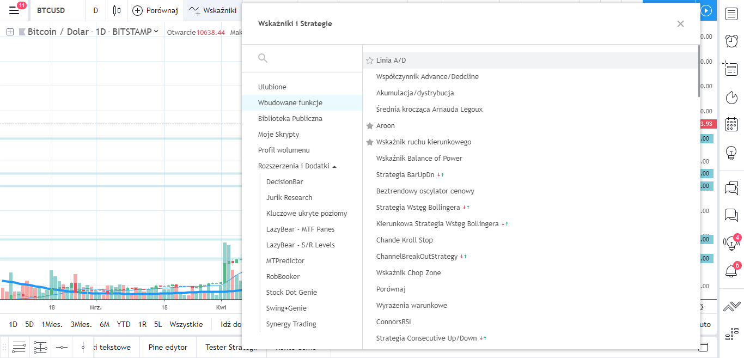This screenshot has width=744, height=358.
Task: Open the notifications bell with badge 6
Action: point(731,271)
